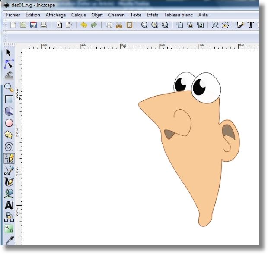Viewport: 268px width, 254px height.
Task: Open the Fichier menu
Action: [13, 15]
